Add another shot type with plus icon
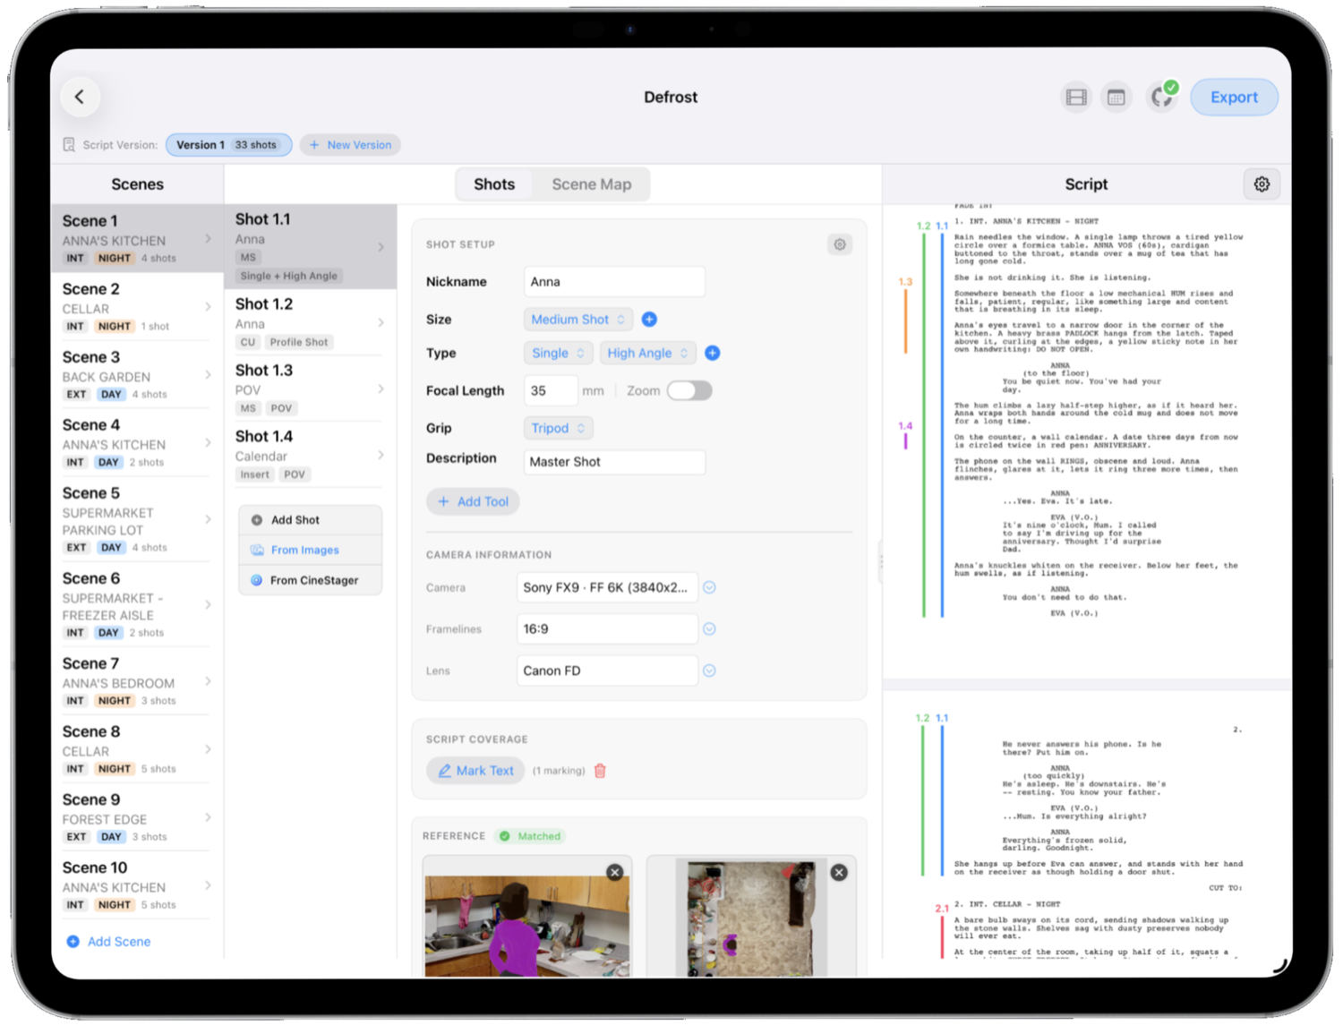Viewport: 1343px width, 1025px height. coord(713,354)
